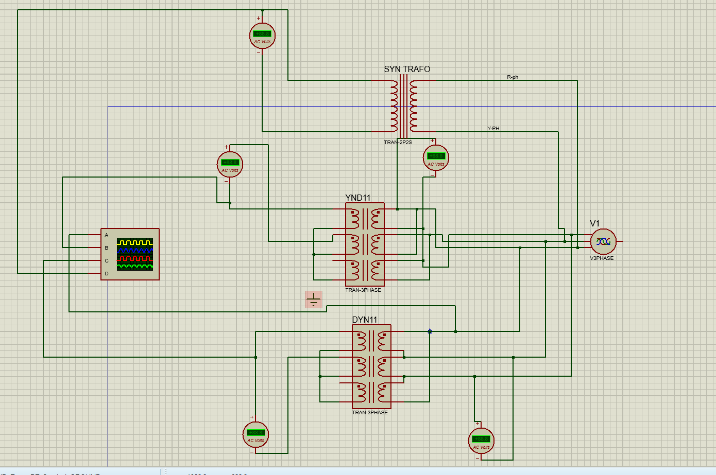Click the AC voltmeter left of YND11
The width and height of the screenshot is (716, 475).
point(229,164)
